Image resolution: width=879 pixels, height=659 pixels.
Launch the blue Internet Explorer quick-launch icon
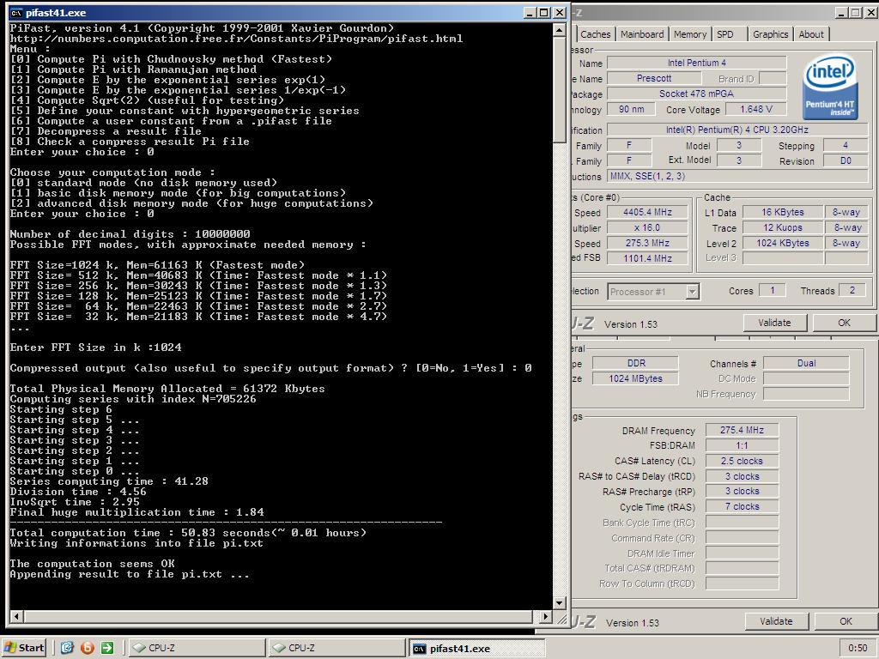[x=67, y=648]
